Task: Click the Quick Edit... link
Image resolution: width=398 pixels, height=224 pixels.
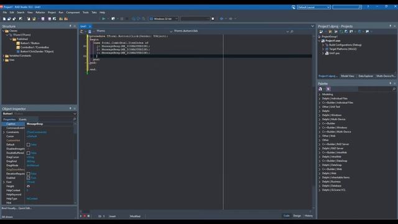Action: [x=25, y=208]
